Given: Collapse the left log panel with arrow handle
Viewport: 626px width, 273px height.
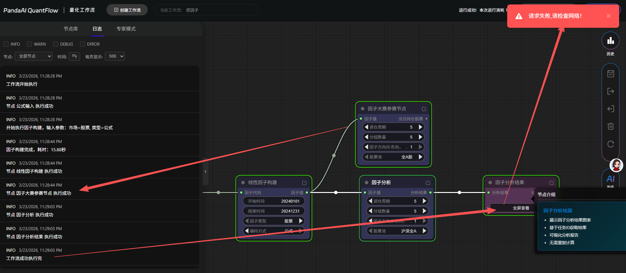Looking at the screenshot, I should tap(205, 171).
